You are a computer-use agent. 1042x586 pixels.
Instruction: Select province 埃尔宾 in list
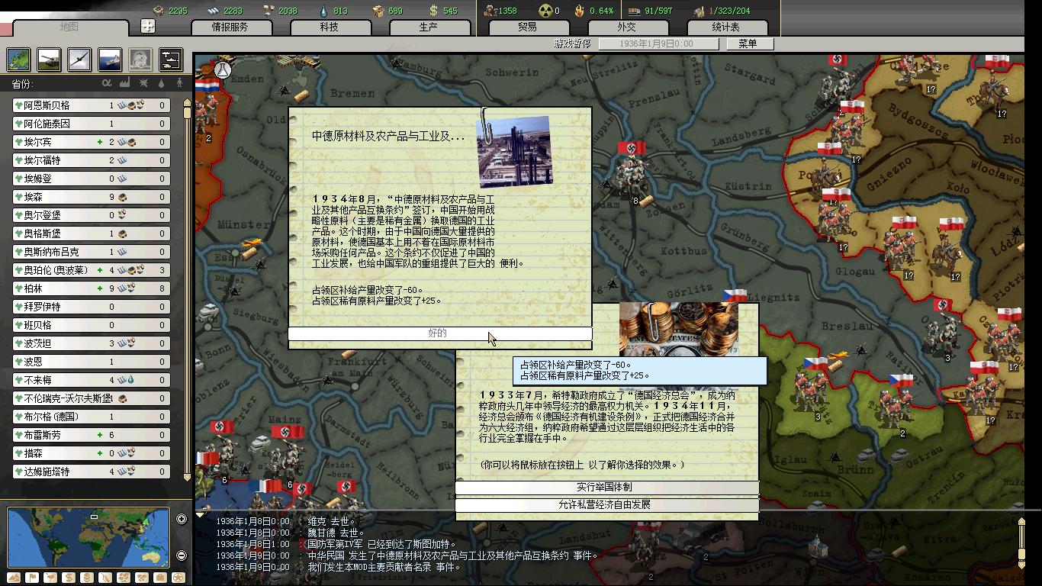click(x=92, y=142)
